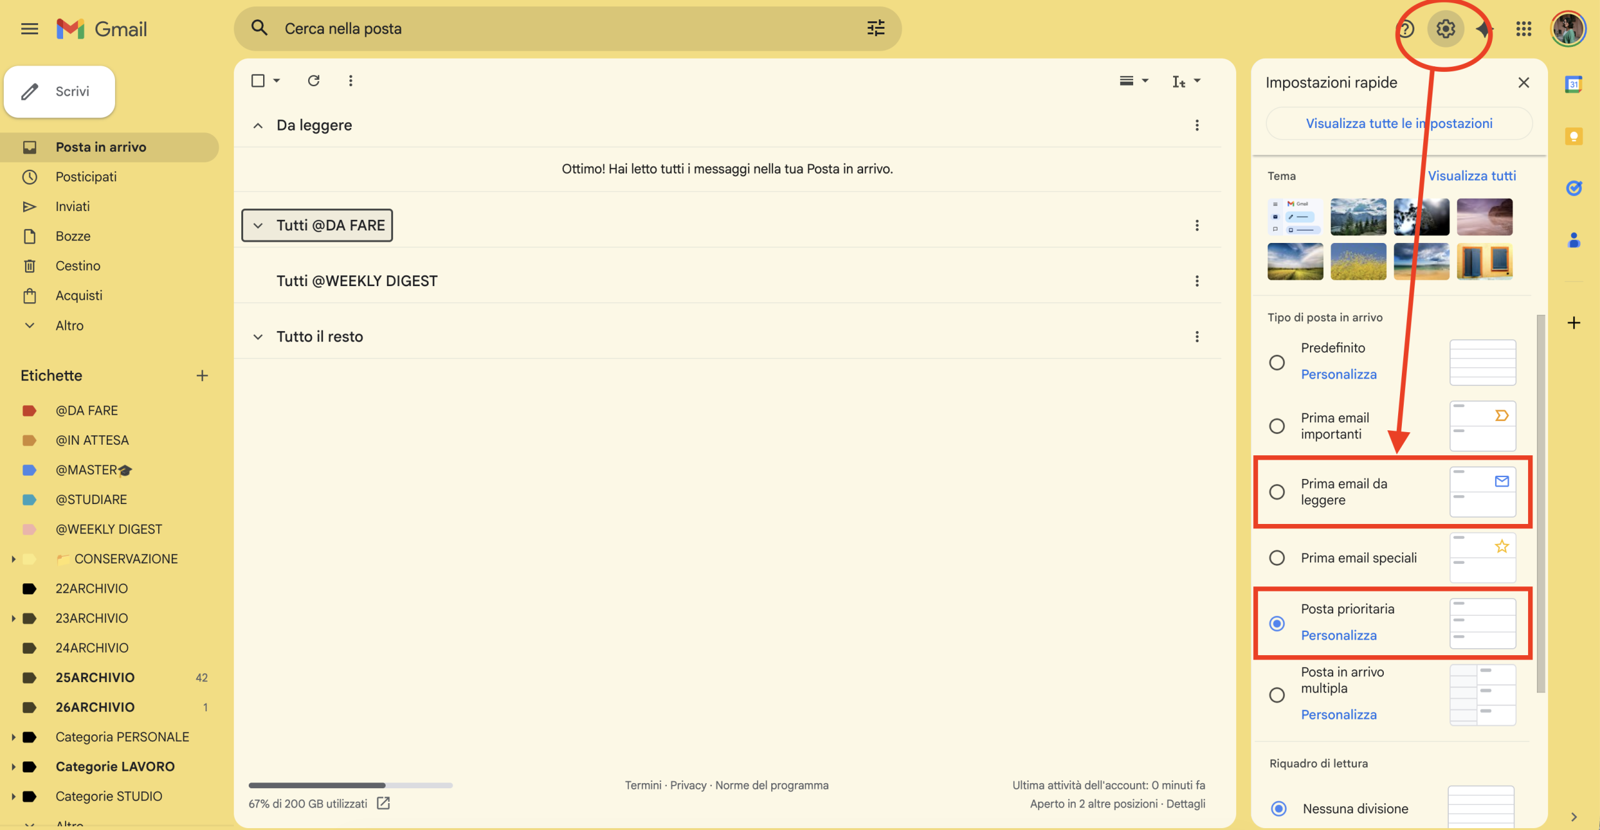Expand the Categorie LAVORO label
Viewport: 1600px width, 830px height.
coord(13,766)
